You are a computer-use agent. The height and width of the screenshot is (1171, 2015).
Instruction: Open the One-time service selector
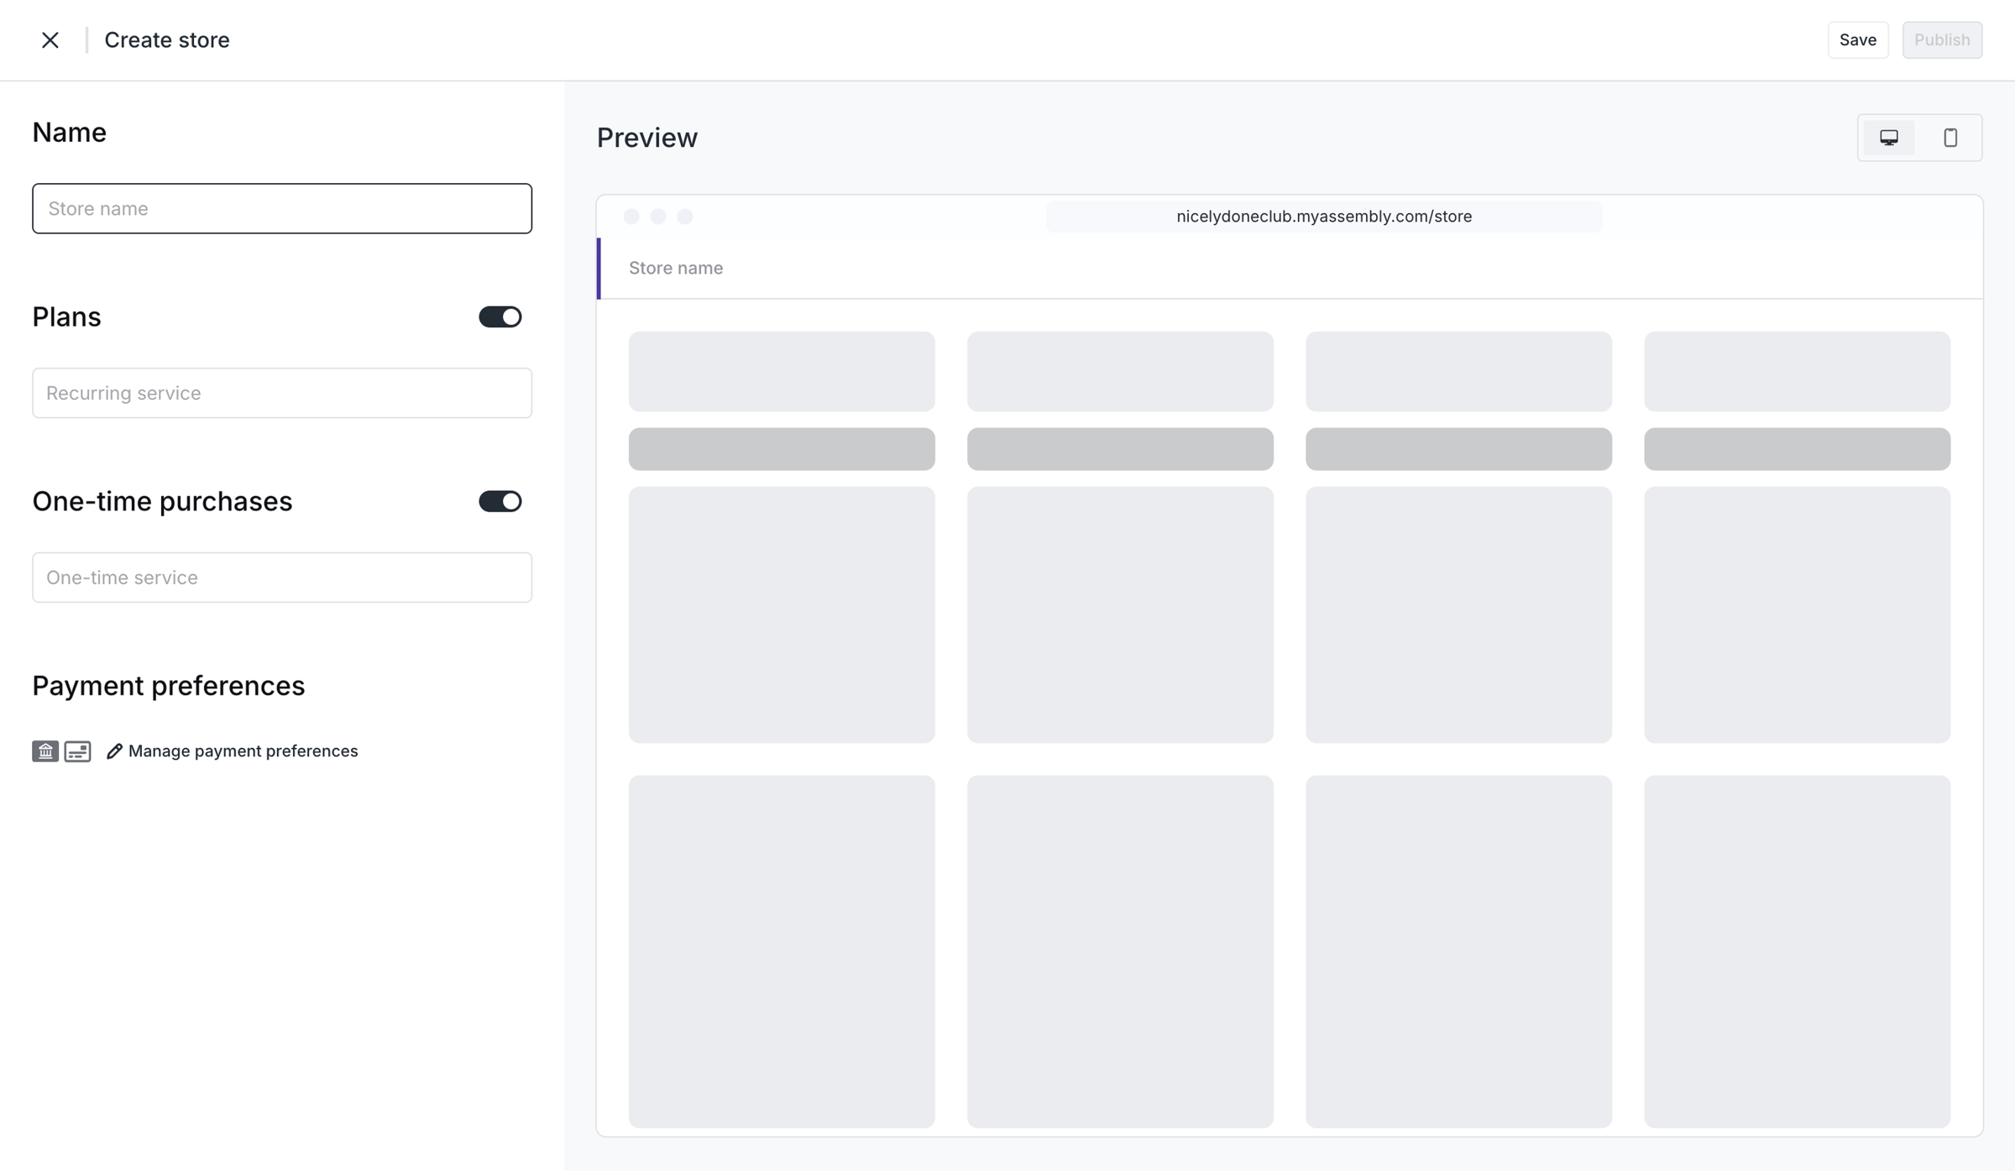coord(282,578)
